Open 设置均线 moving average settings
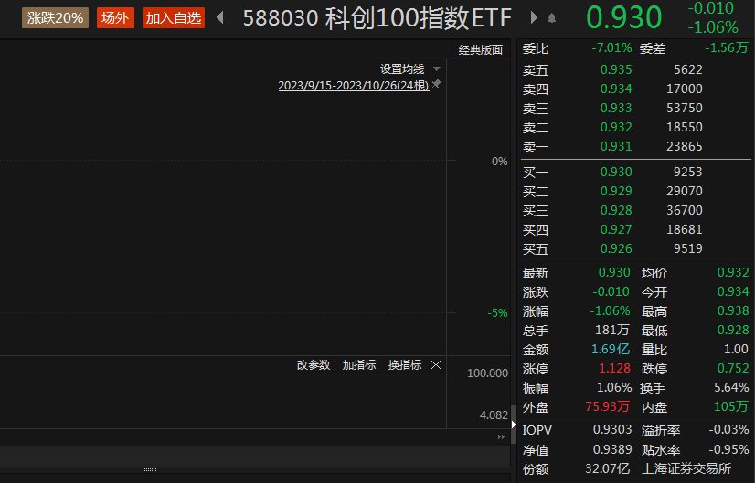This screenshot has width=755, height=483. click(402, 68)
